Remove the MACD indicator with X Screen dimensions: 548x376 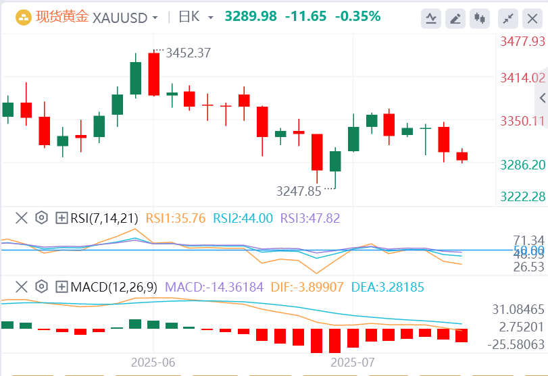coord(22,287)
